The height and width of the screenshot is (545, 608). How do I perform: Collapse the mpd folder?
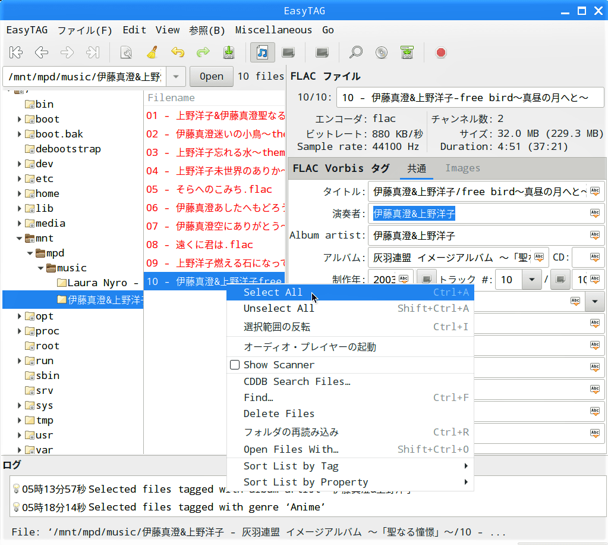pos(30,253)
